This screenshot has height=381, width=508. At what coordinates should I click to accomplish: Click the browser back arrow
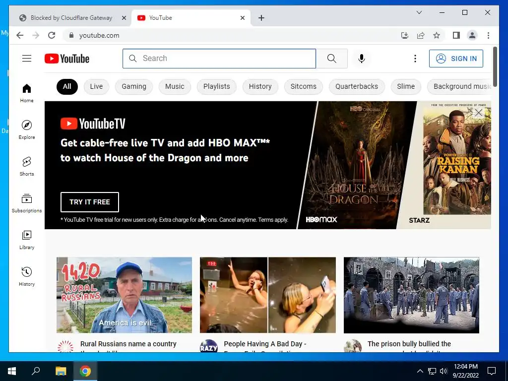(x=20, y=35)
